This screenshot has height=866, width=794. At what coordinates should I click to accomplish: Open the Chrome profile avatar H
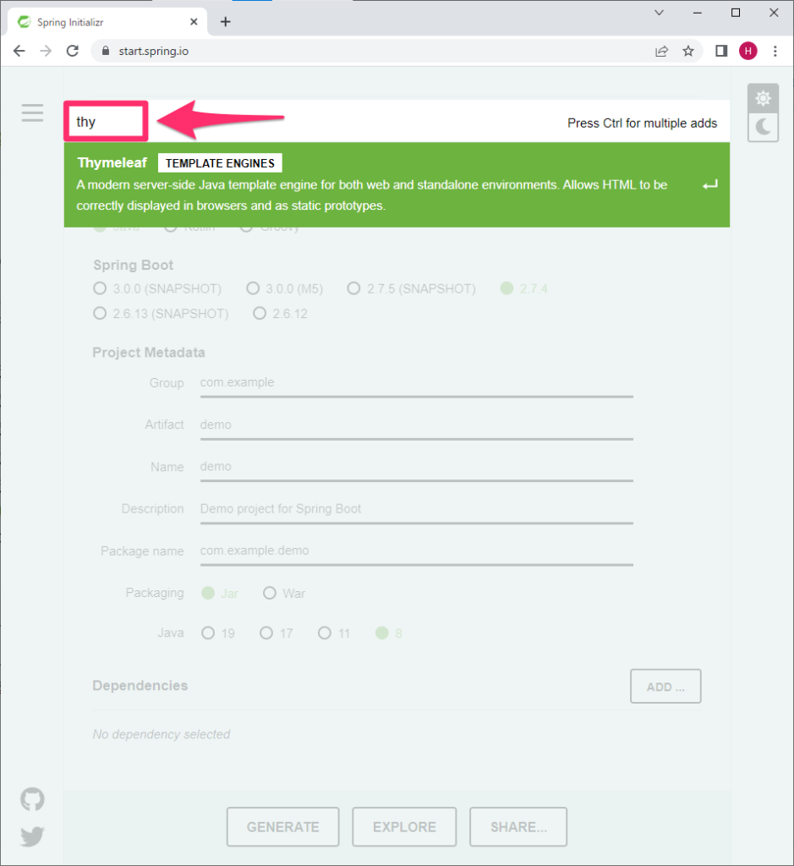pos(748,51)
